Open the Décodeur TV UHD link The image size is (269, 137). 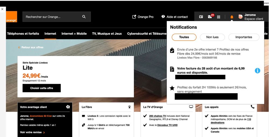[x=167, y=125]
